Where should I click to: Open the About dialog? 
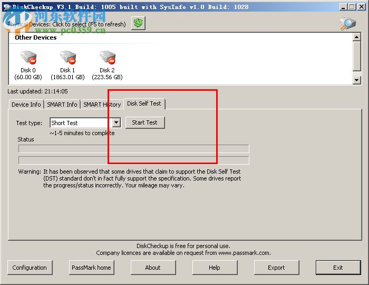pos(153,268)
